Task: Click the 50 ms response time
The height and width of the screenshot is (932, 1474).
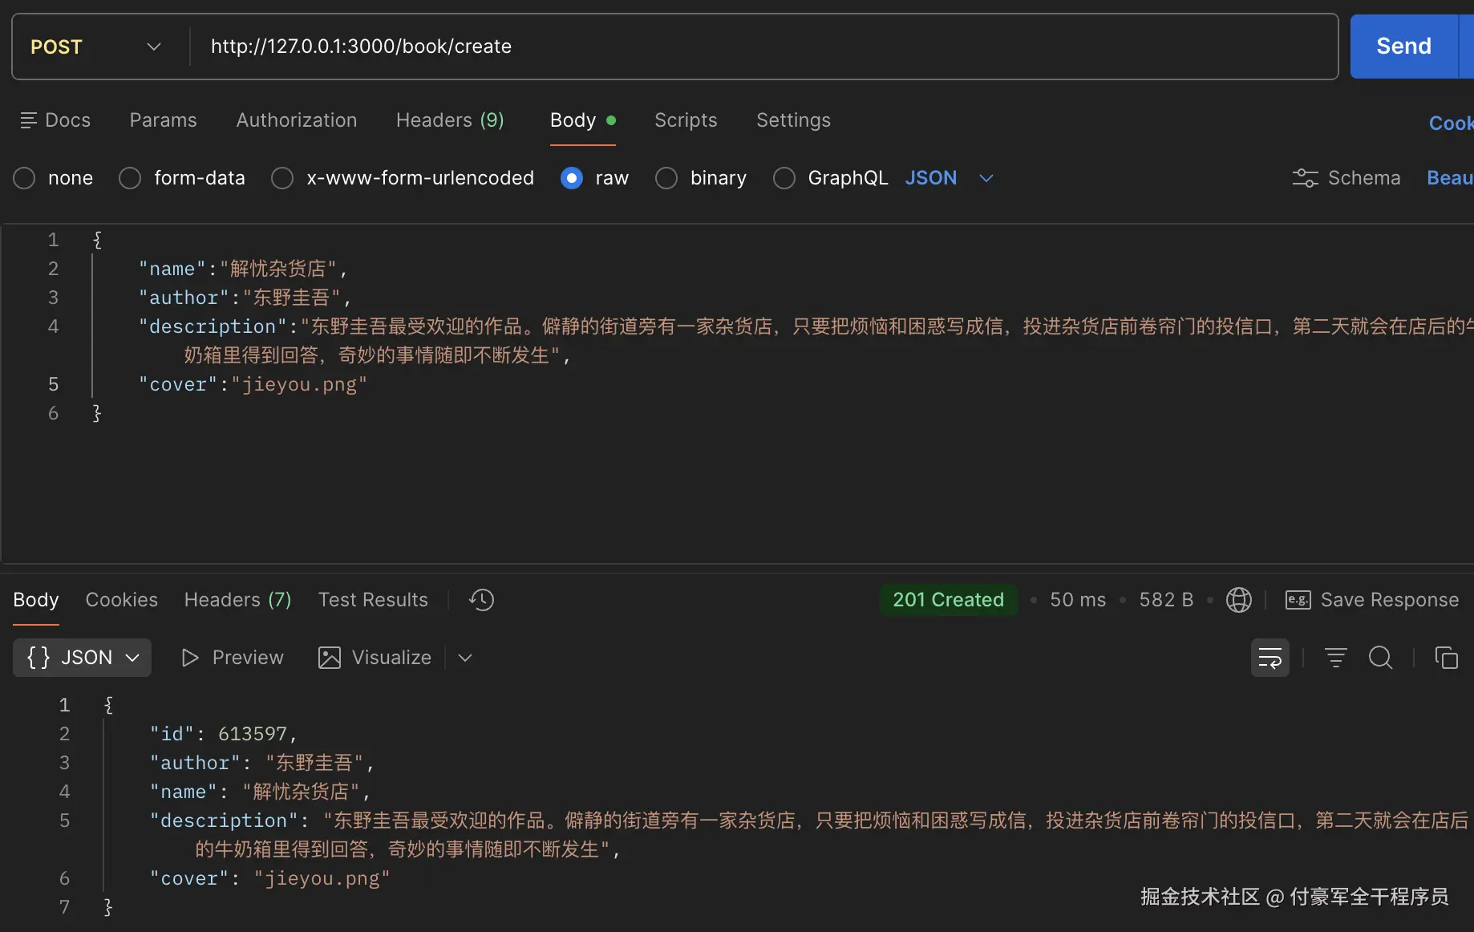Action: 1078,600
